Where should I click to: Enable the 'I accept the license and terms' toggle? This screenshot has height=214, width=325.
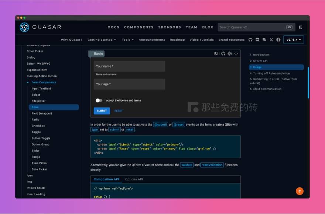point(98,100)
